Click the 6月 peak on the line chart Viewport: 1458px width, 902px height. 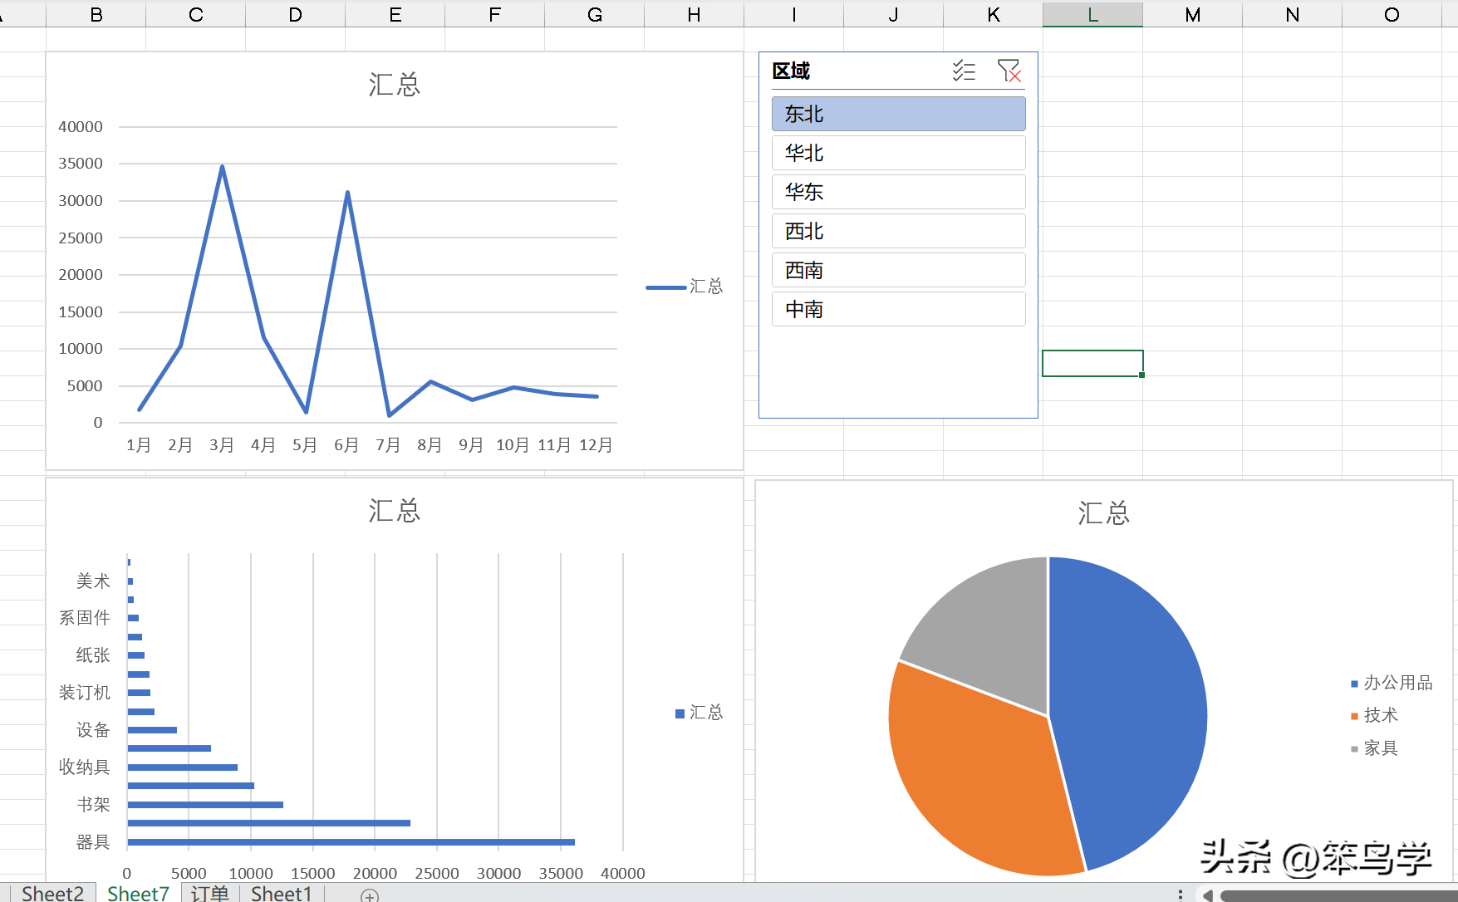point(347,194)
